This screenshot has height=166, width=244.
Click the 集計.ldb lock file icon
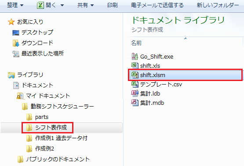tap(135, 93)
